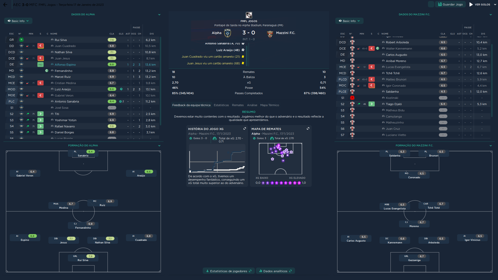This screenshot has width=498, height=280.
Task: Open the Mazzini Basic Info view dropdown
Action: click(x=349, y=21)
